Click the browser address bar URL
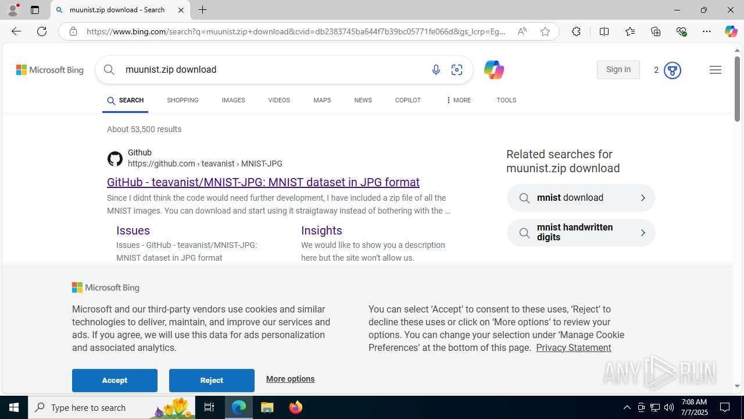The width and height of the screenshot is (744, 419). pos(296,31)
